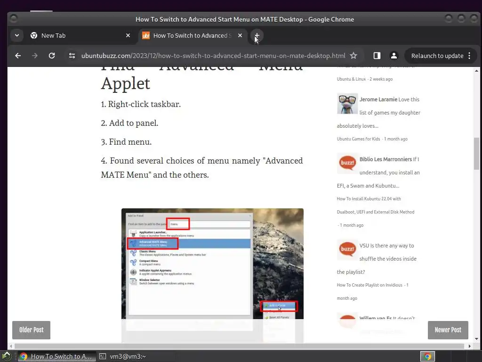
Task: Click scroll-down arrow of vertical scrollbar
Action: pyautogui.click(x=476, y=339)
